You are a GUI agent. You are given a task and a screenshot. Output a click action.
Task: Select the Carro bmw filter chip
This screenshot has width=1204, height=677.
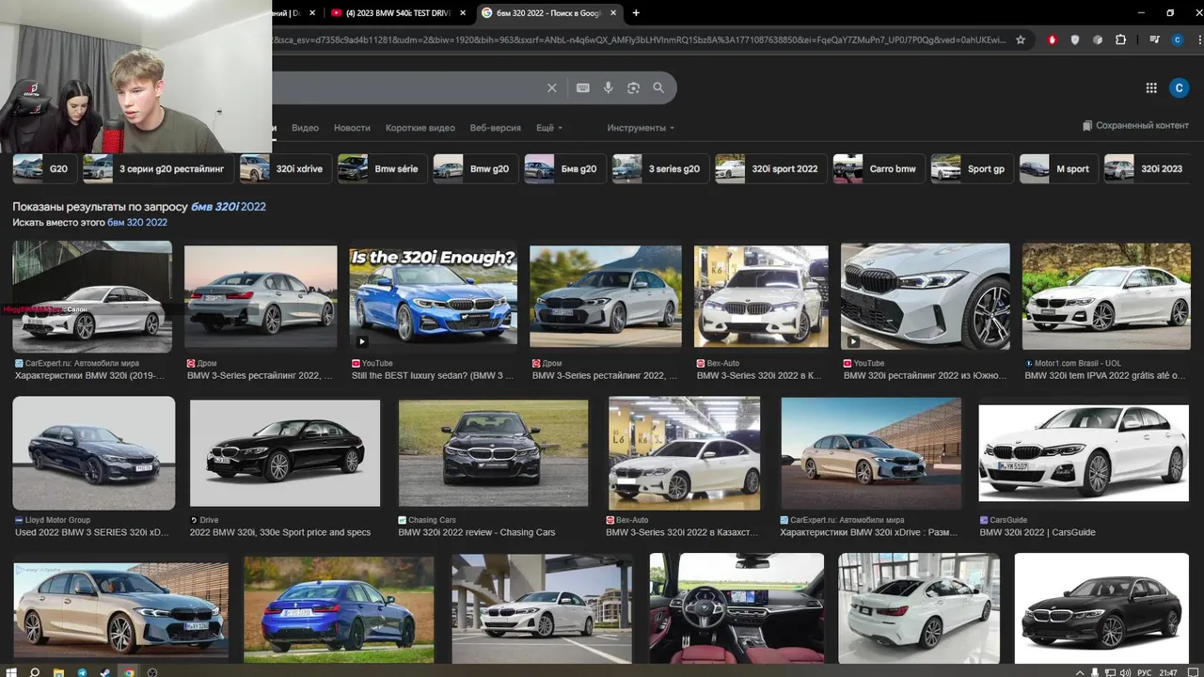[x=879, y=169]
